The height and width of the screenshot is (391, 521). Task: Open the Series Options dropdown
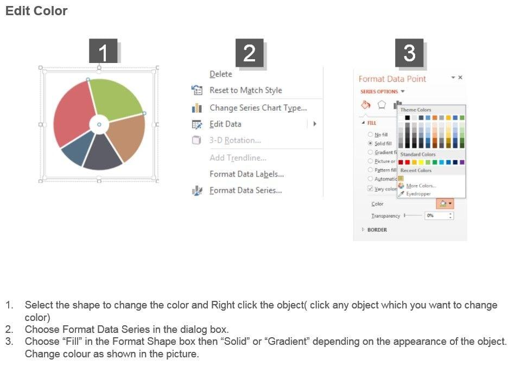point(403,92)
